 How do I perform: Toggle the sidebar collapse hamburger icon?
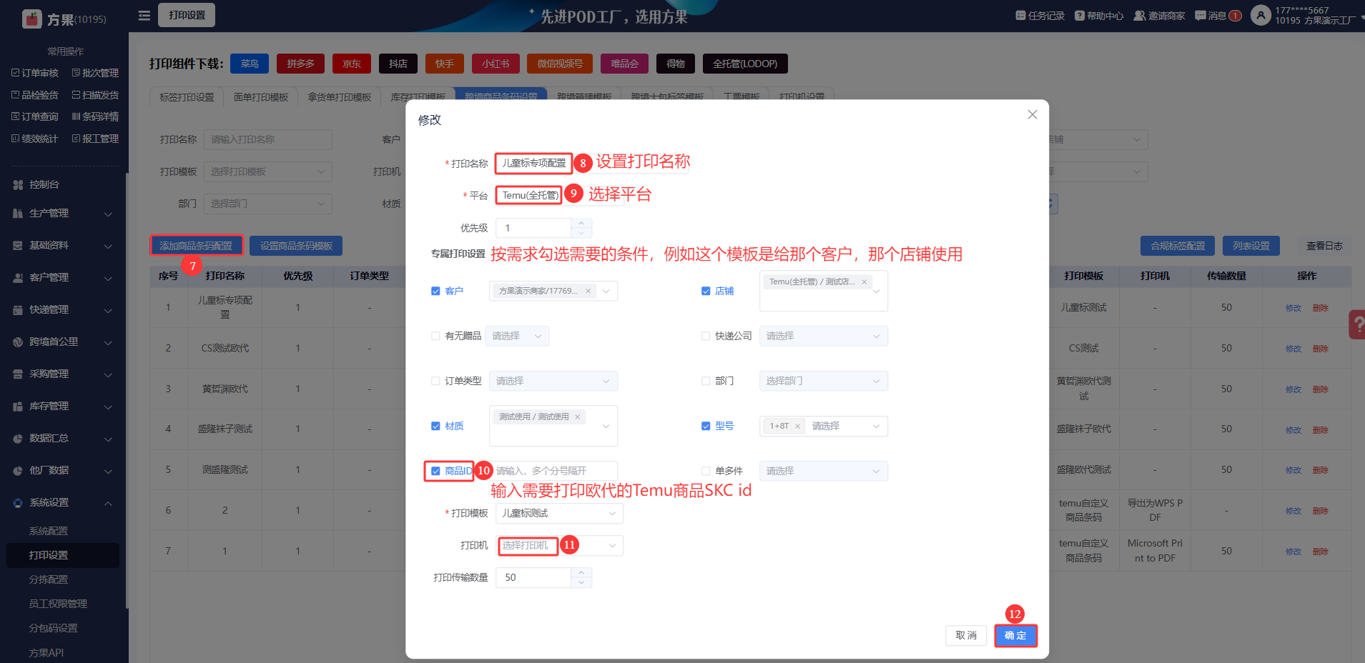click(144, 15)
